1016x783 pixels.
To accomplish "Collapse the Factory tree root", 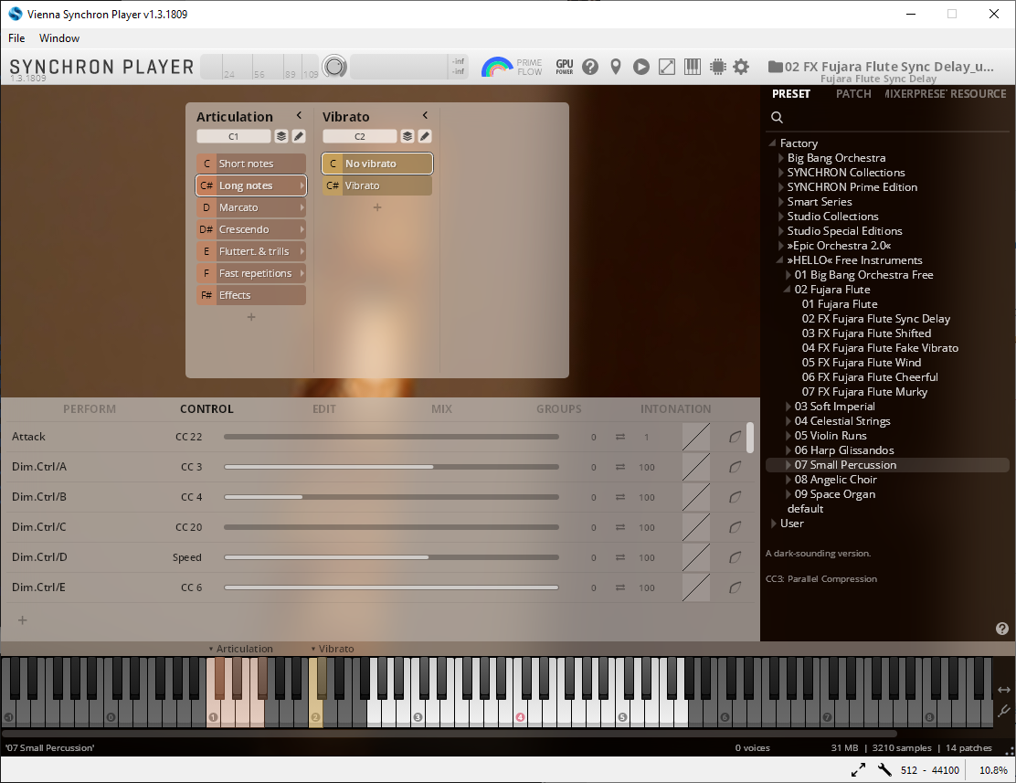I will coord(772,143).
